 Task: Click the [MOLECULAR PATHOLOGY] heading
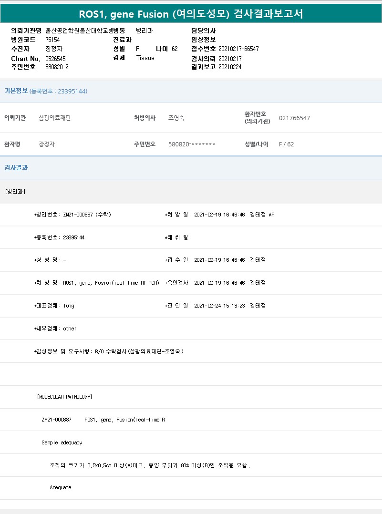(x=64, y=397)
